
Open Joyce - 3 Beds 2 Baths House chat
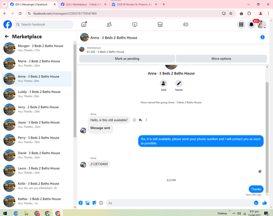click(37, 125)
